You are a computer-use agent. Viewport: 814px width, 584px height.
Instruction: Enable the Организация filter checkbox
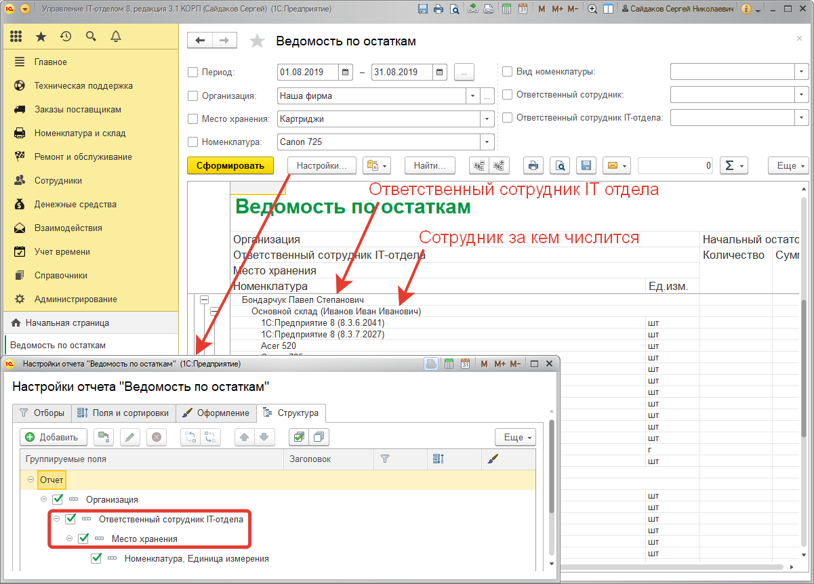[x=192, y=96]
